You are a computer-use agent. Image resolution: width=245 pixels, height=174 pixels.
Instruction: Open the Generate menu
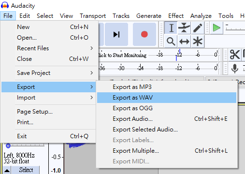[149, 16]
